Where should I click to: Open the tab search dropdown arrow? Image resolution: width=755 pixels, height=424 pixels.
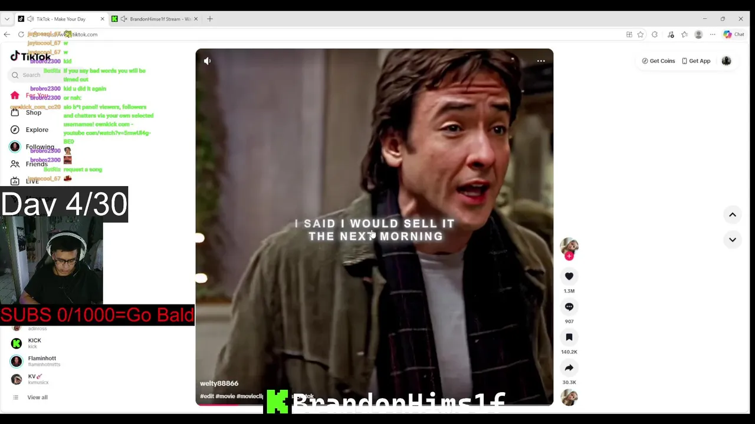pyautogui.click(x=7, y=19)
